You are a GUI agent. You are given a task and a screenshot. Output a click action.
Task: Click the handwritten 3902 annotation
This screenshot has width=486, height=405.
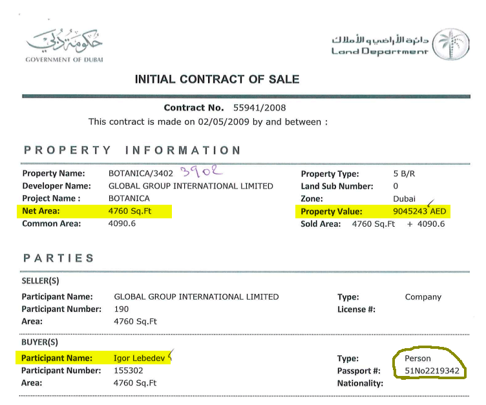coord(201,171)
